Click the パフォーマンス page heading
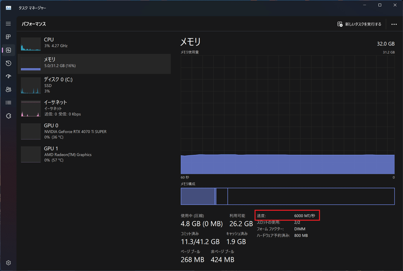The image size is (403, 271). tap(34, 24)
